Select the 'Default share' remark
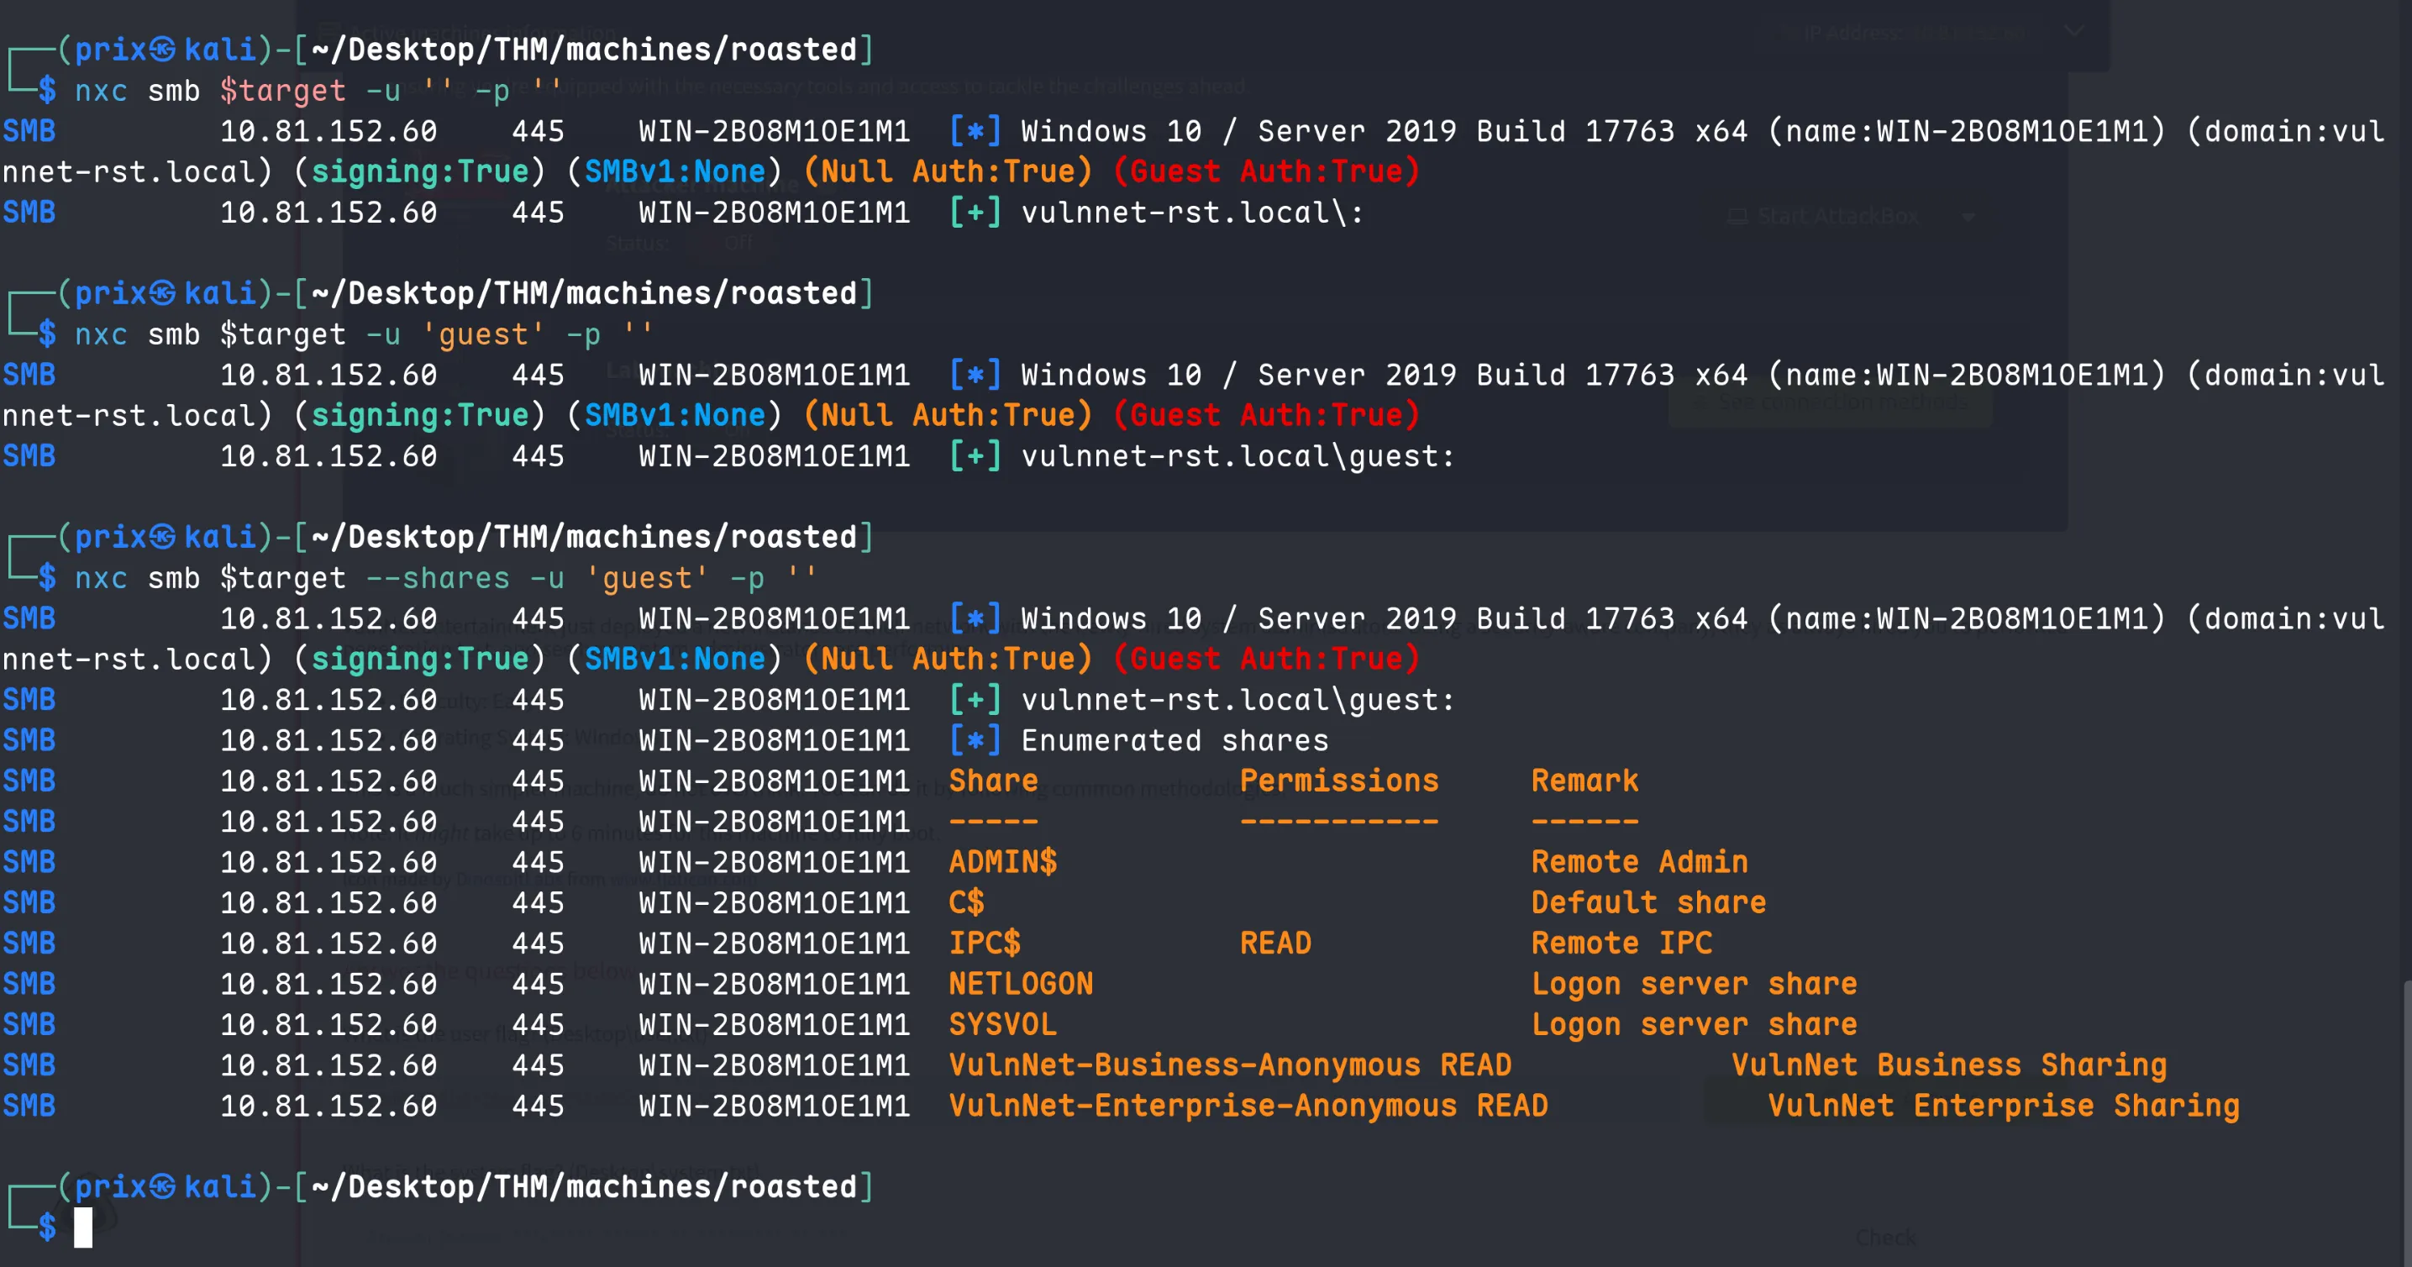 click(x=1649, y=902)
